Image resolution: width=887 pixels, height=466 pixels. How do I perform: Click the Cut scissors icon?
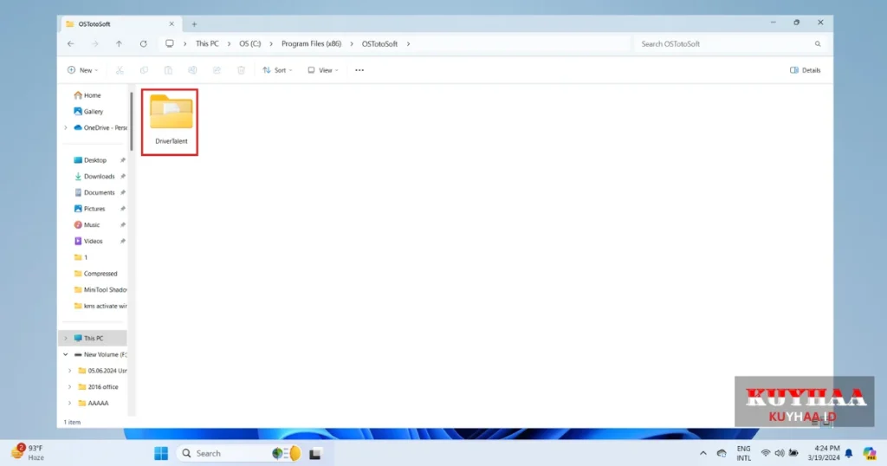tap(120, 70)
